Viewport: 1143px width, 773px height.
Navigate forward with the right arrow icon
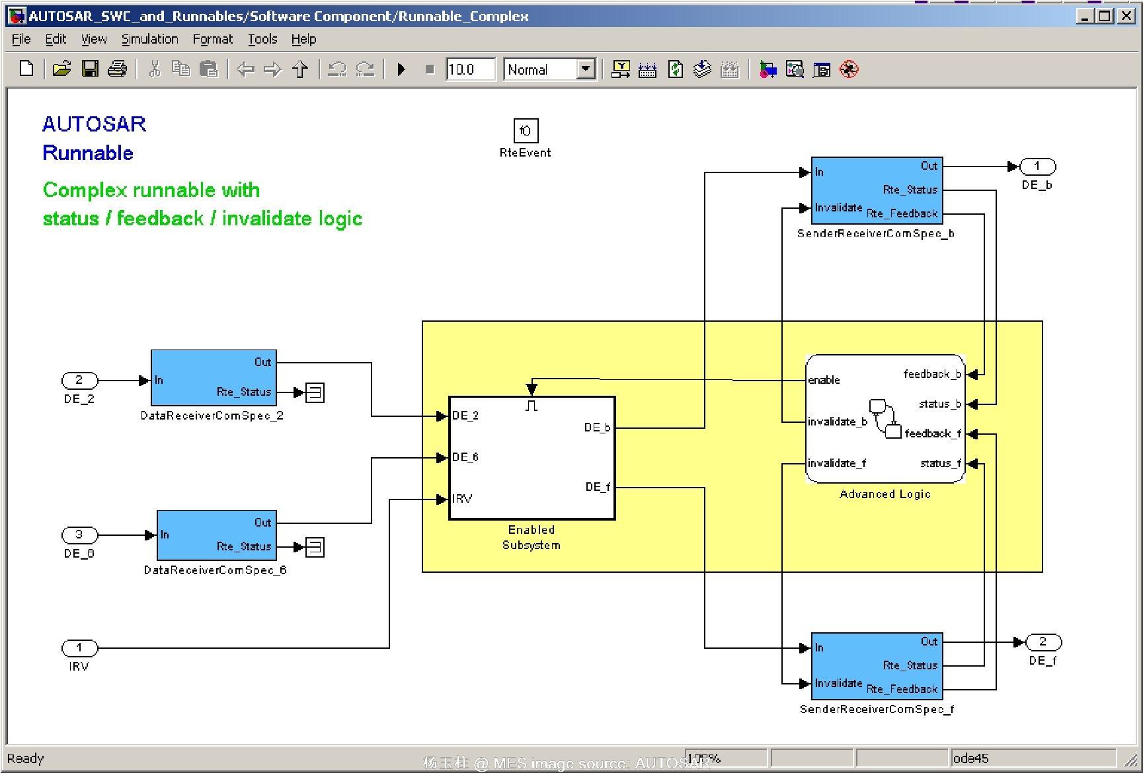(272, 69)
